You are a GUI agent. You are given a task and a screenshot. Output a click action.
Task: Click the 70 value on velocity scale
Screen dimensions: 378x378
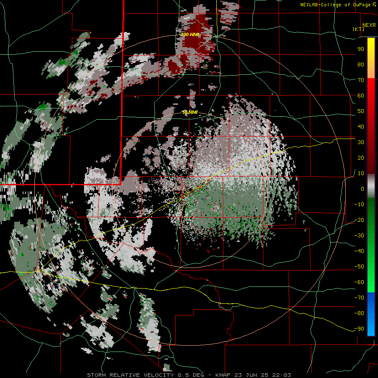tap(361, 80)
